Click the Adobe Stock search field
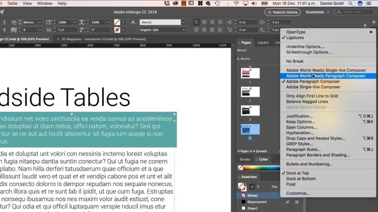The image size is (378, 212). (x=354, y=12)
